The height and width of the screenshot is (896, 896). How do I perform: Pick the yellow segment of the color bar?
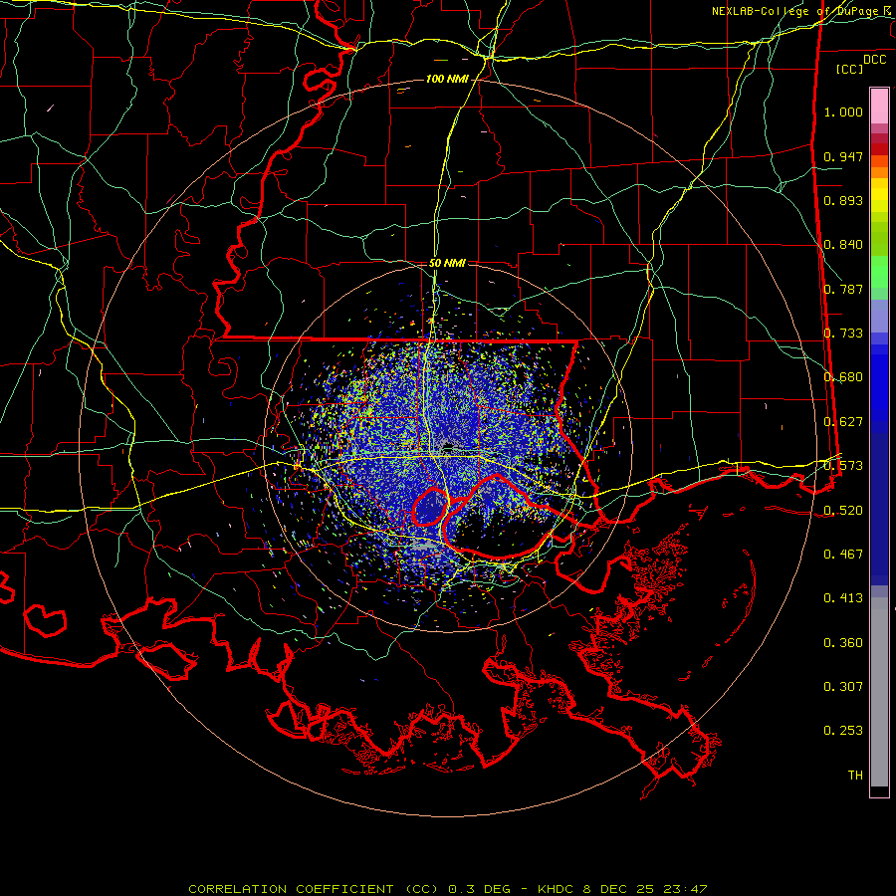(879, 195)
